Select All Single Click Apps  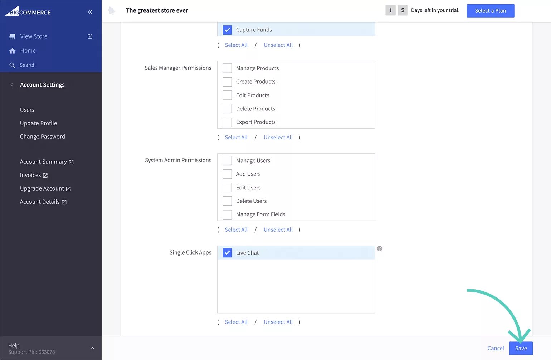[x=236, y=322]
